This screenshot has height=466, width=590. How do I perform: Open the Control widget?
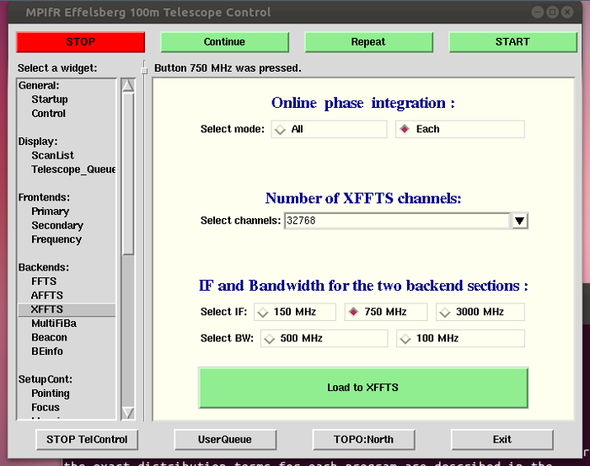coord(49,113)
